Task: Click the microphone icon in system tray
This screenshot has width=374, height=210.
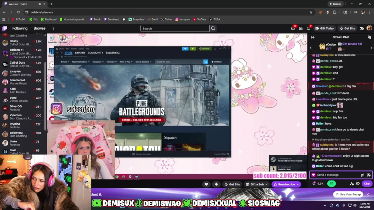Action: 344,205
